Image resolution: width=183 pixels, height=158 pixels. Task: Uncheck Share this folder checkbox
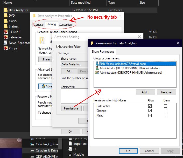tap(58, 47)
